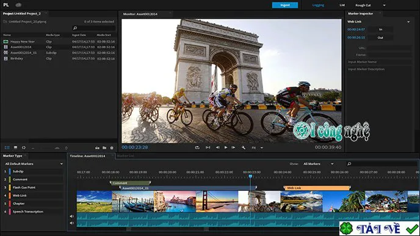
Task: Click the Ingest button
Action: [284, 5]
